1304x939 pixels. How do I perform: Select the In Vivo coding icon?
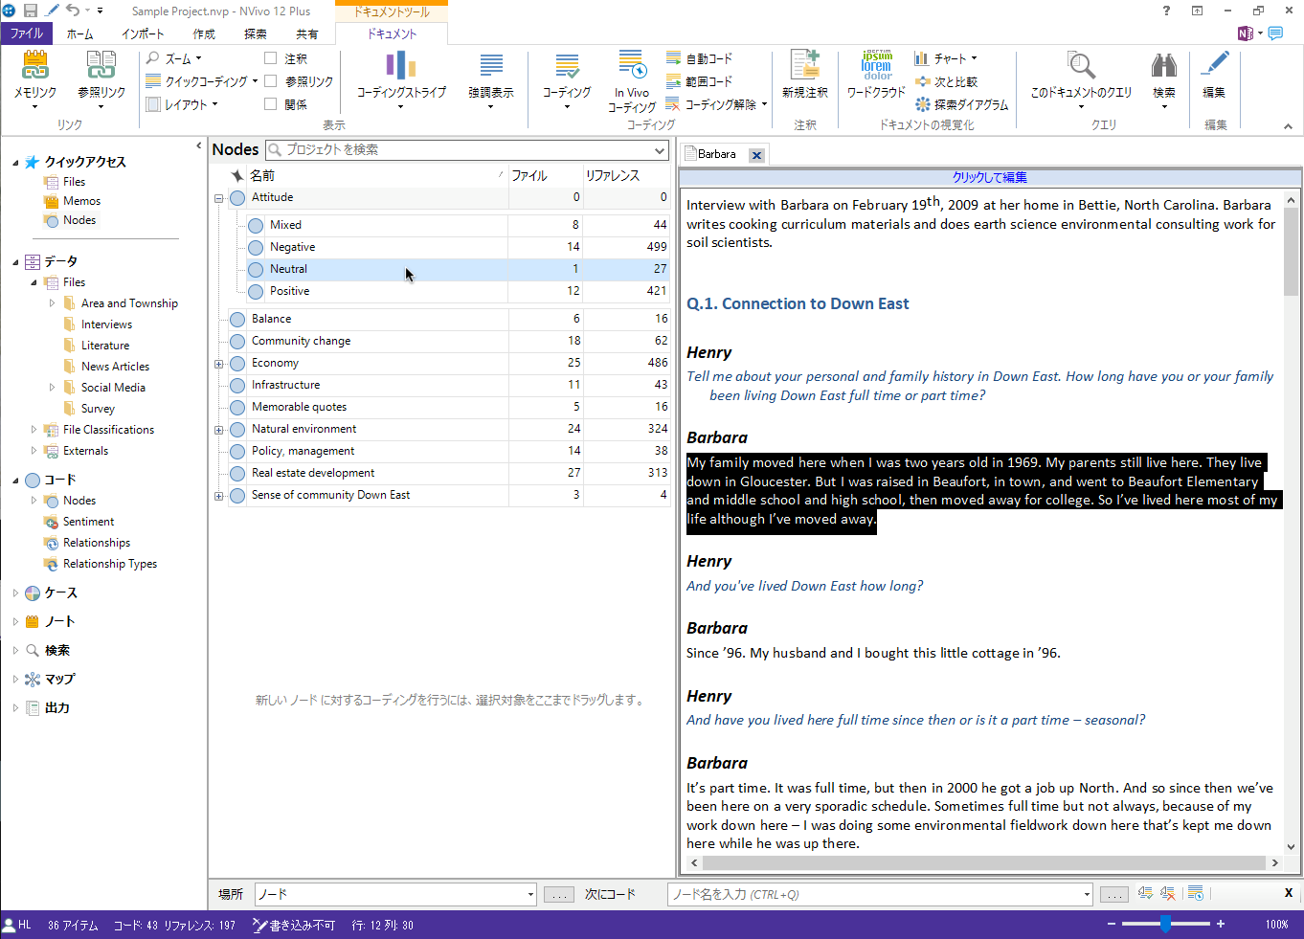632,67
